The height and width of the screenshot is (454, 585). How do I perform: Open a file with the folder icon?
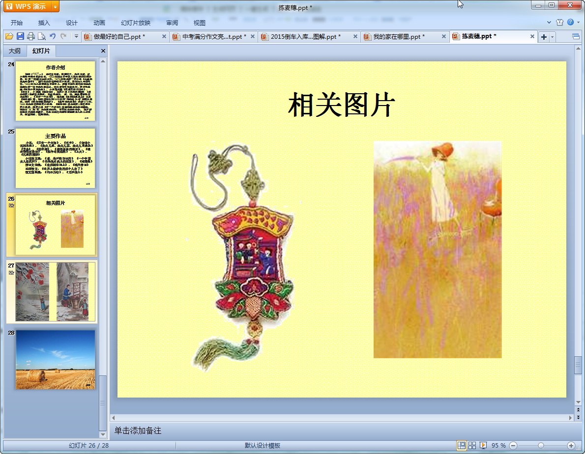9,36
